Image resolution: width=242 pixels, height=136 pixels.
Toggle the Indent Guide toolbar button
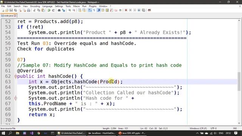[98, 10]
